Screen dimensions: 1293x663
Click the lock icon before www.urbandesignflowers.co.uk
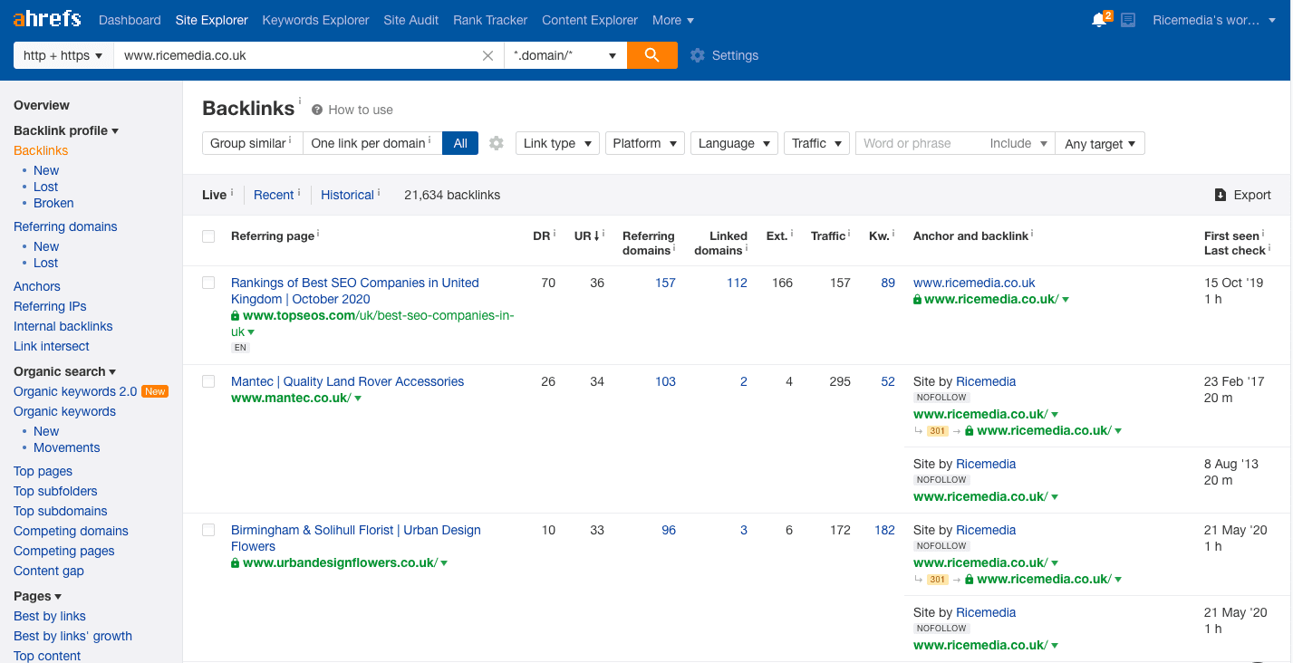point(236,563)
